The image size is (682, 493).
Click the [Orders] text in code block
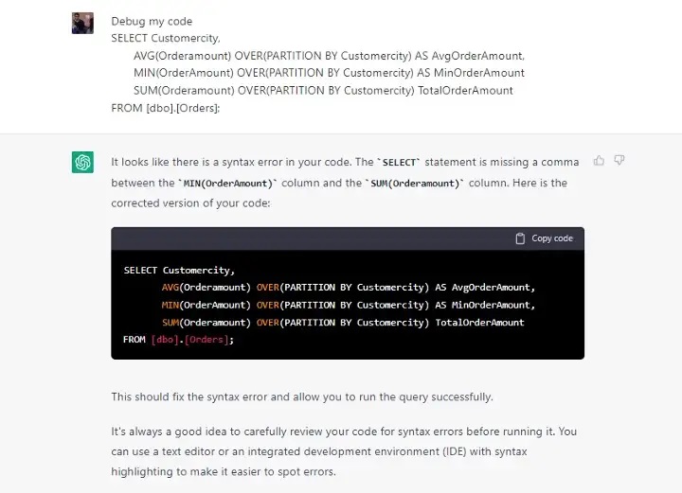coord(206,340)
